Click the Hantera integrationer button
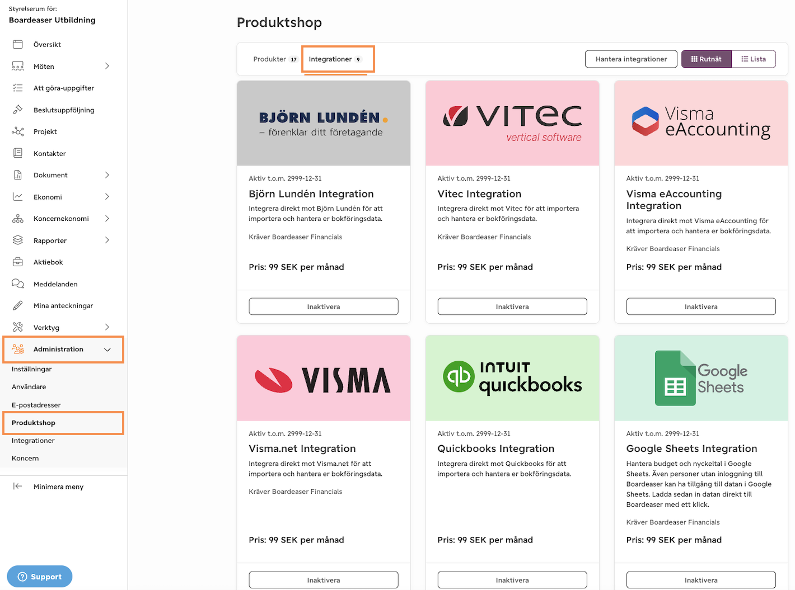This screenshot has height=590, width=795. coord(631,59)
